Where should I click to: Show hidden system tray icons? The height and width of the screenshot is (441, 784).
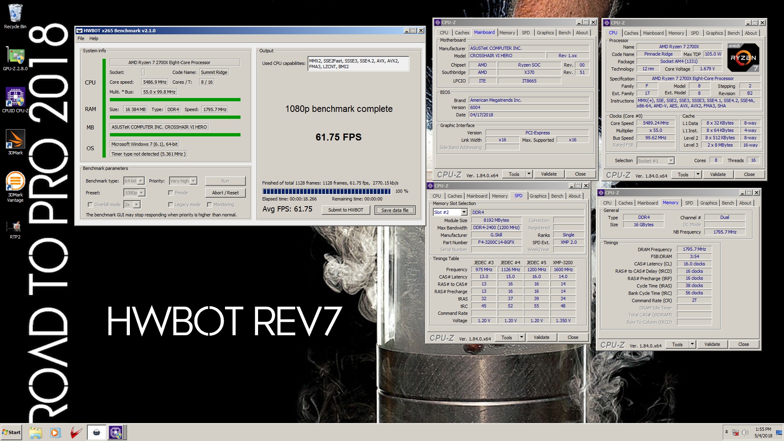[x=726, y=432]
